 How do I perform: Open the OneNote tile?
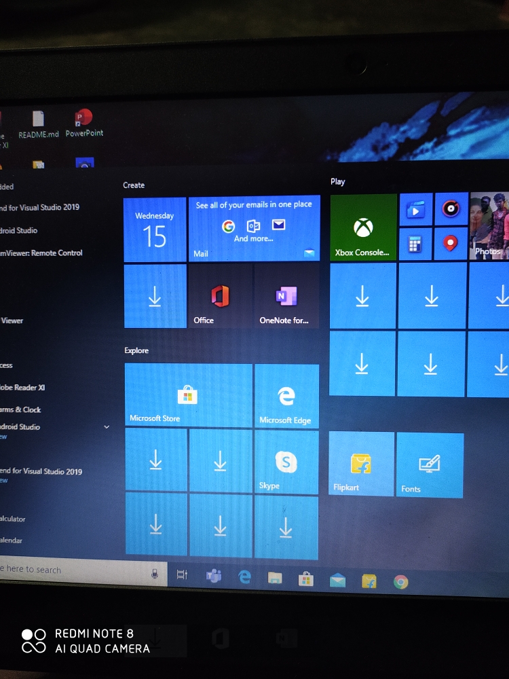[286, 297]
